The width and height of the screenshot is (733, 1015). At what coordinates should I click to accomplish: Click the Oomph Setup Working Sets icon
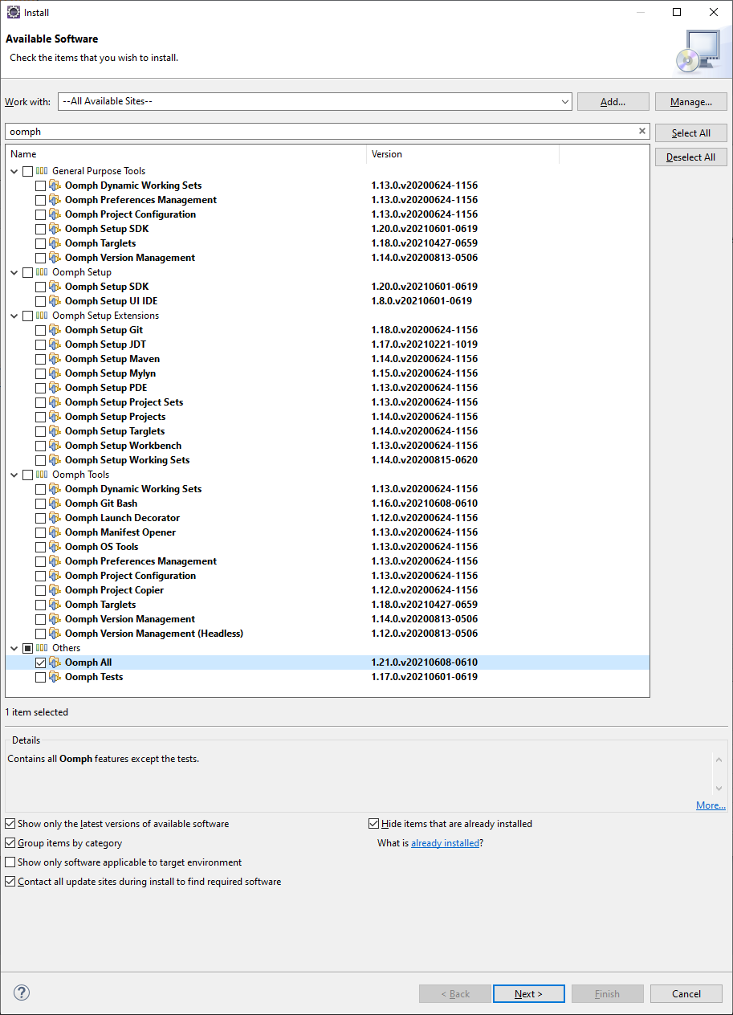coord(55,460)
